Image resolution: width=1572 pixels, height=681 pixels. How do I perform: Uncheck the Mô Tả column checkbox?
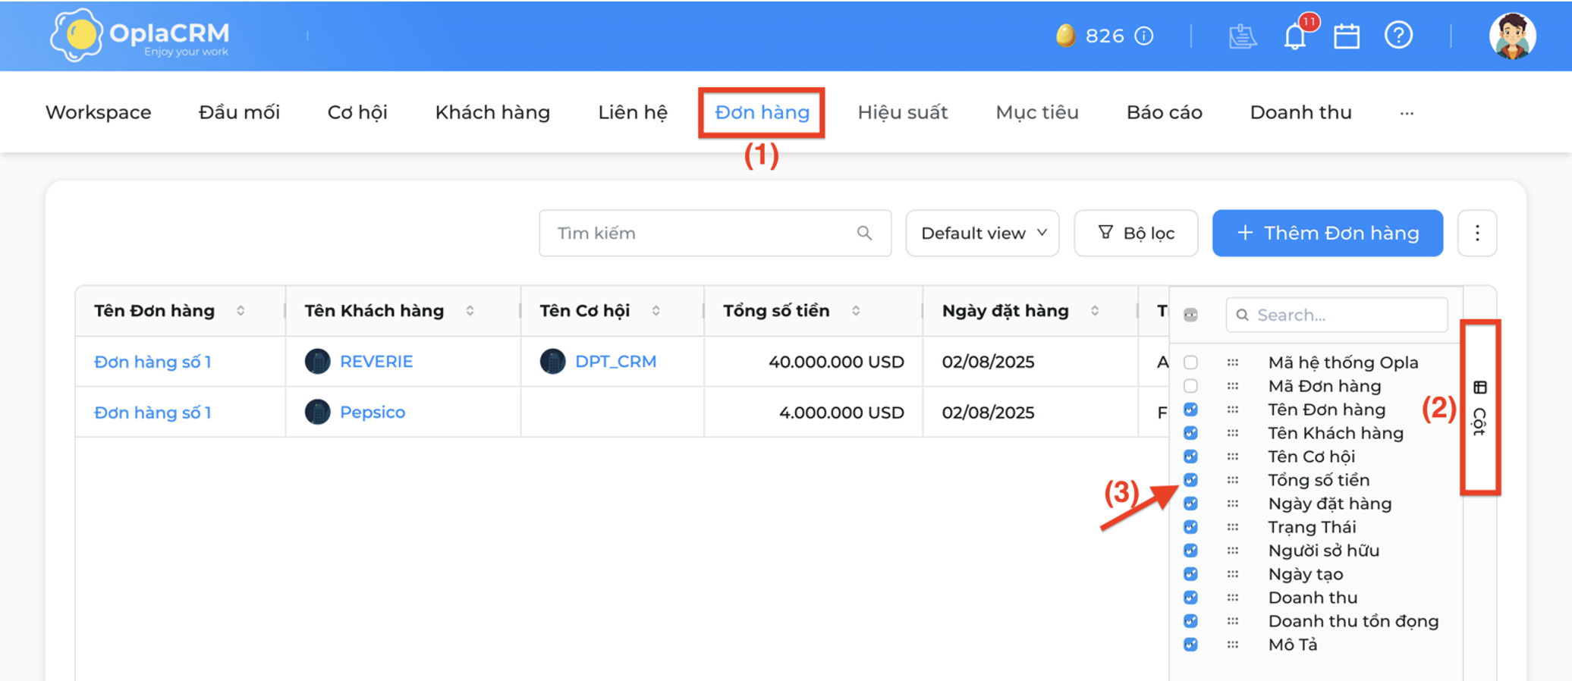coord(1190,645)
